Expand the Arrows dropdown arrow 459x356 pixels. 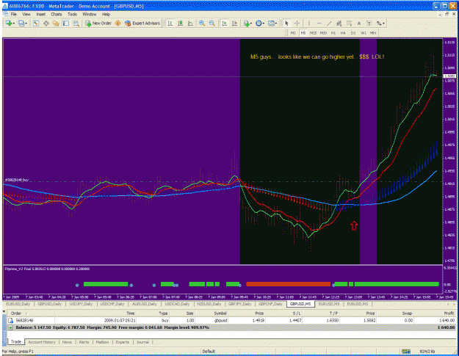(x=384, y=23)
